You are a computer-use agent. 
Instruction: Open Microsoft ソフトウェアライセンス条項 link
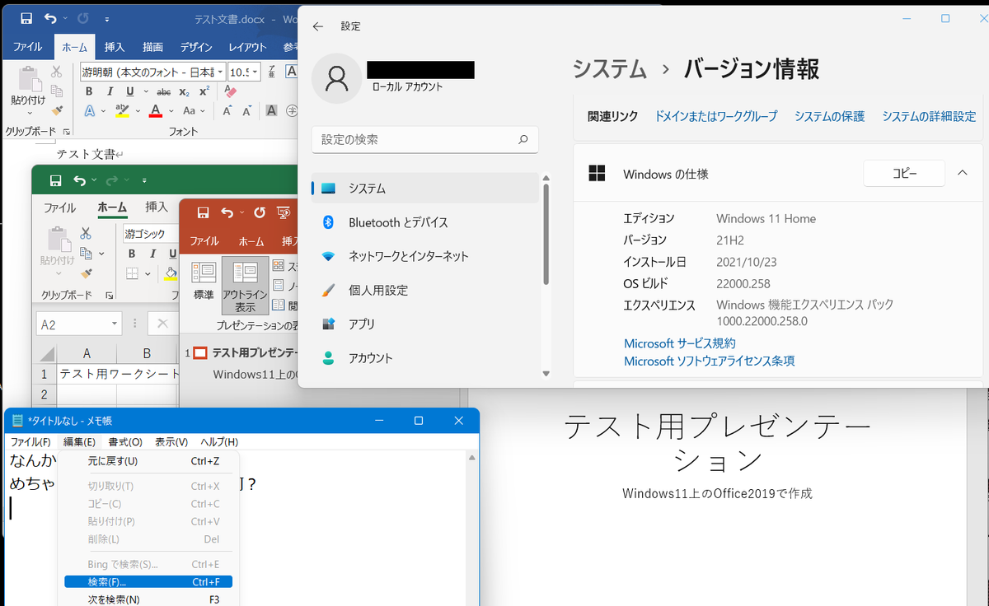[710, 361]
